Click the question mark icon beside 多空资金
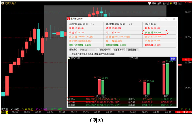193x126 pixels. 69,58
